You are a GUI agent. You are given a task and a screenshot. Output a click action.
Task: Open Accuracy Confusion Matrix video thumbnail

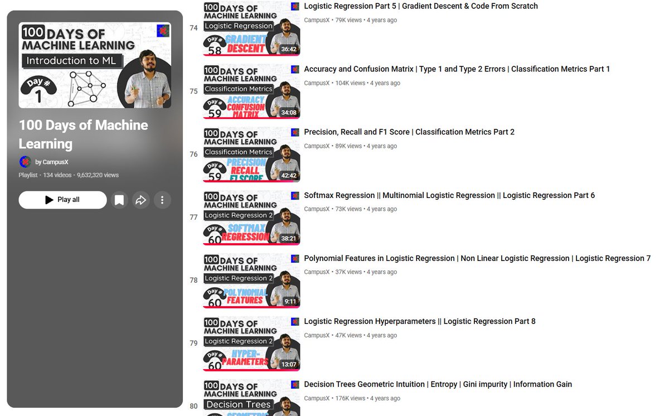click(x=251, y=91)
